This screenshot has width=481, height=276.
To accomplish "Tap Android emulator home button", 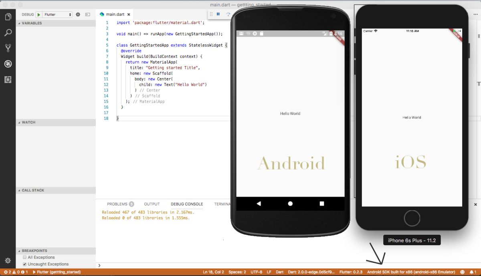I will click(x=290, y=203).
